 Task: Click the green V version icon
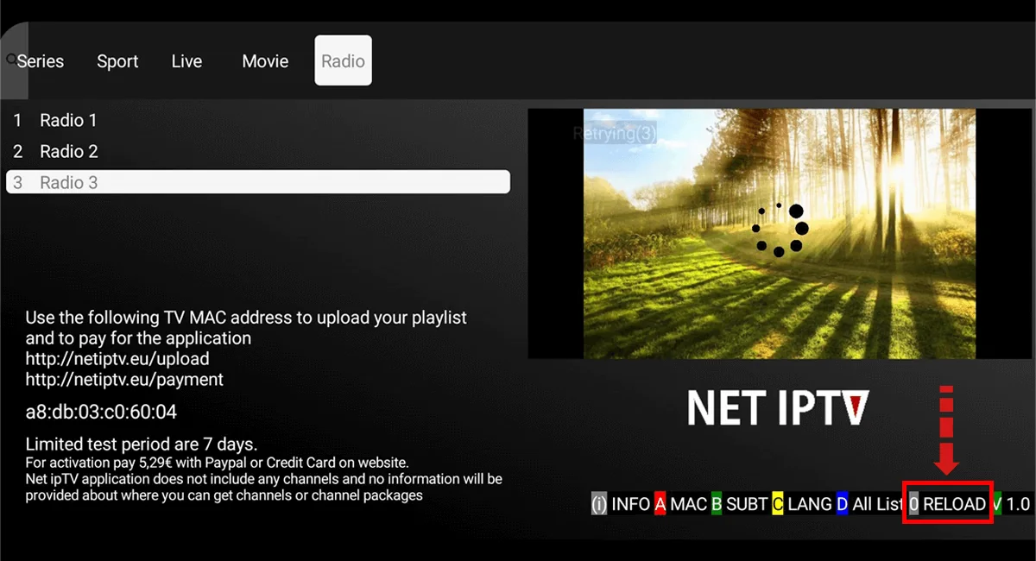[x=997, y=504]
